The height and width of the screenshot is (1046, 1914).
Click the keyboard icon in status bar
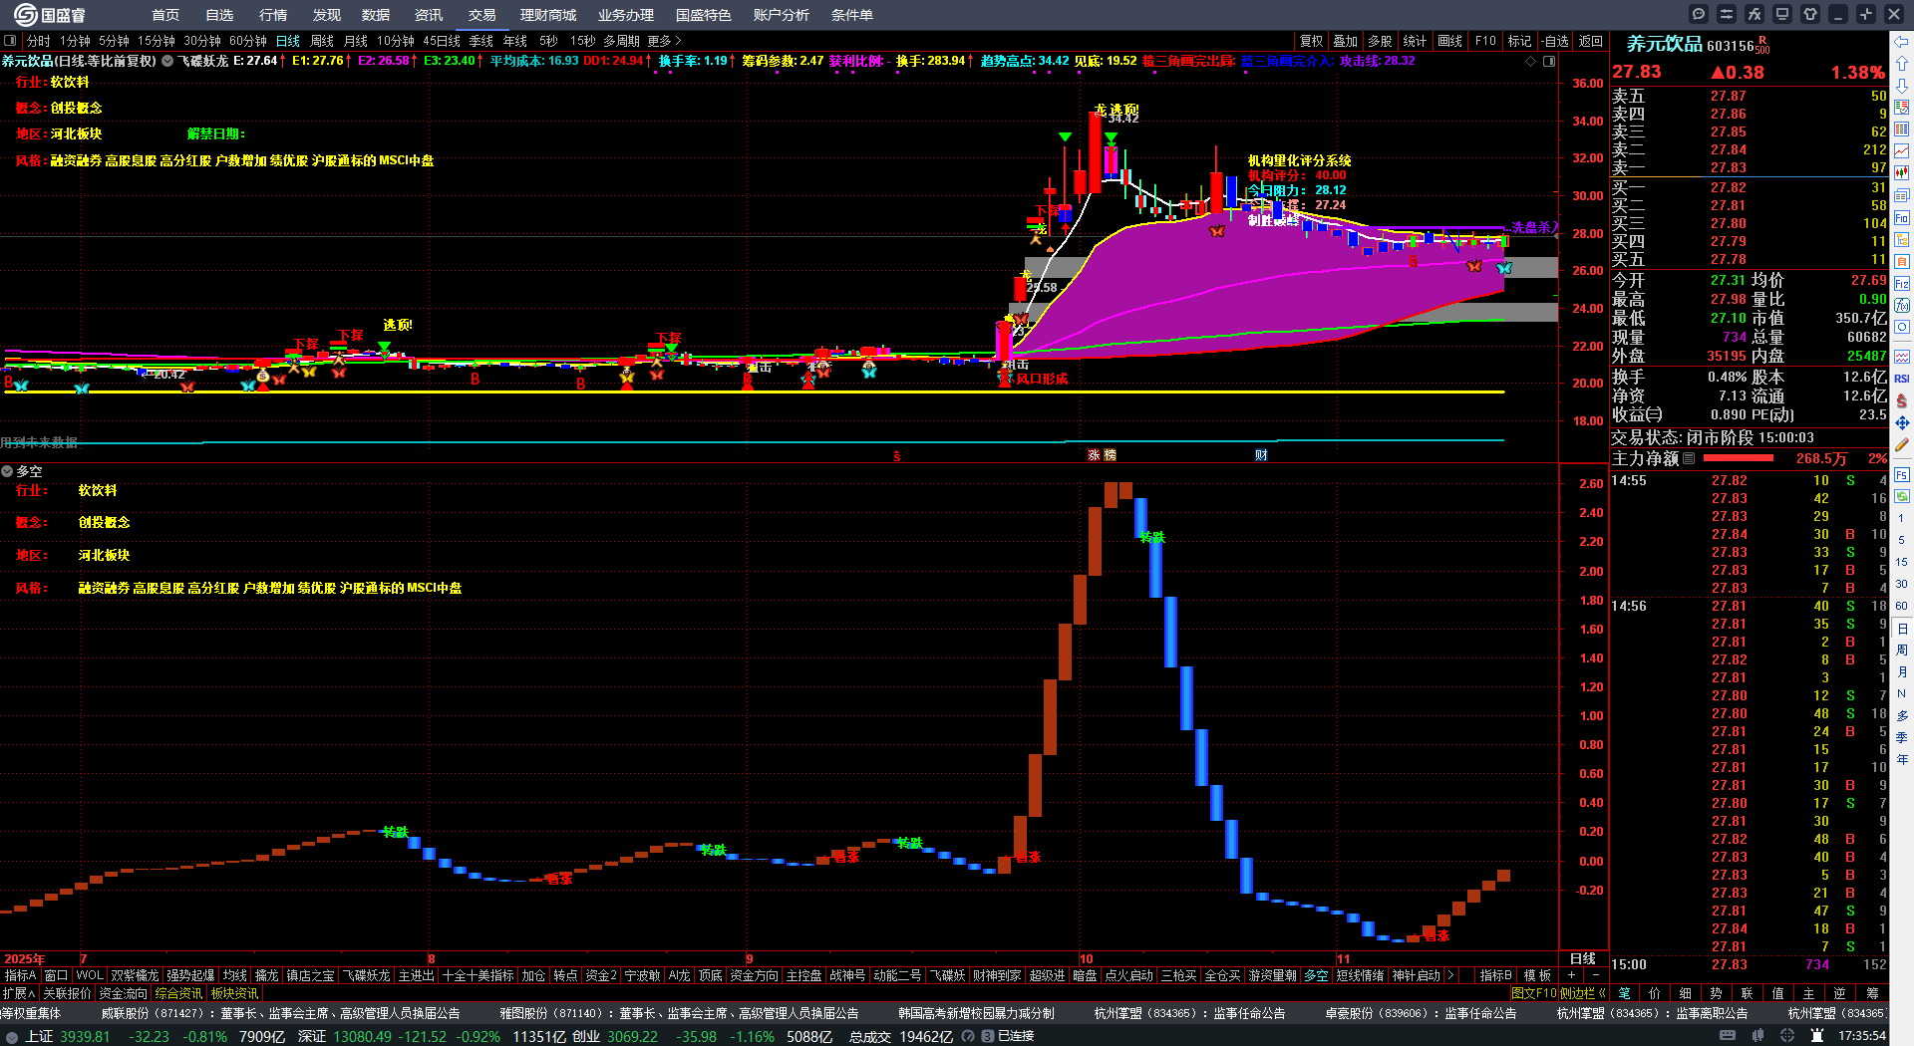(x=1728, y=1036)
